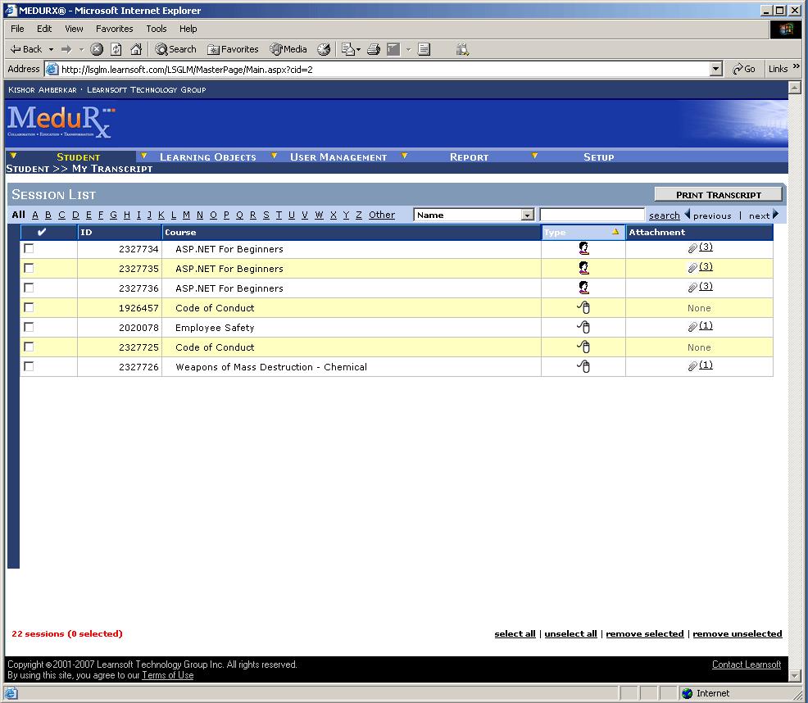
Task: Click Refresh icon in browser toolbar
Action: pyautogui.click(x=116, y=49)
